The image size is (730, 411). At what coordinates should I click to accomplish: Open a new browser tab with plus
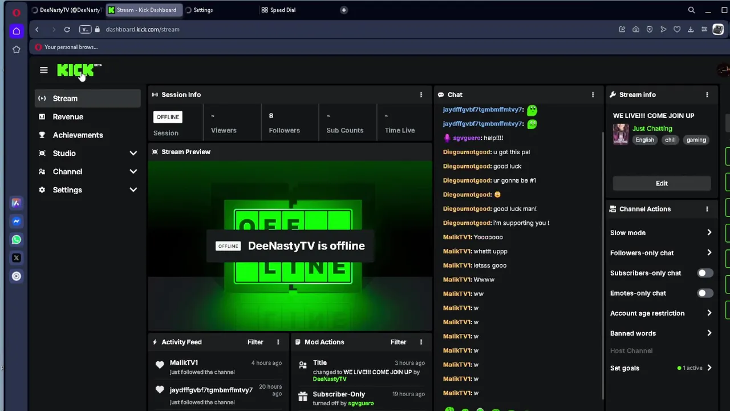(344, 10)
